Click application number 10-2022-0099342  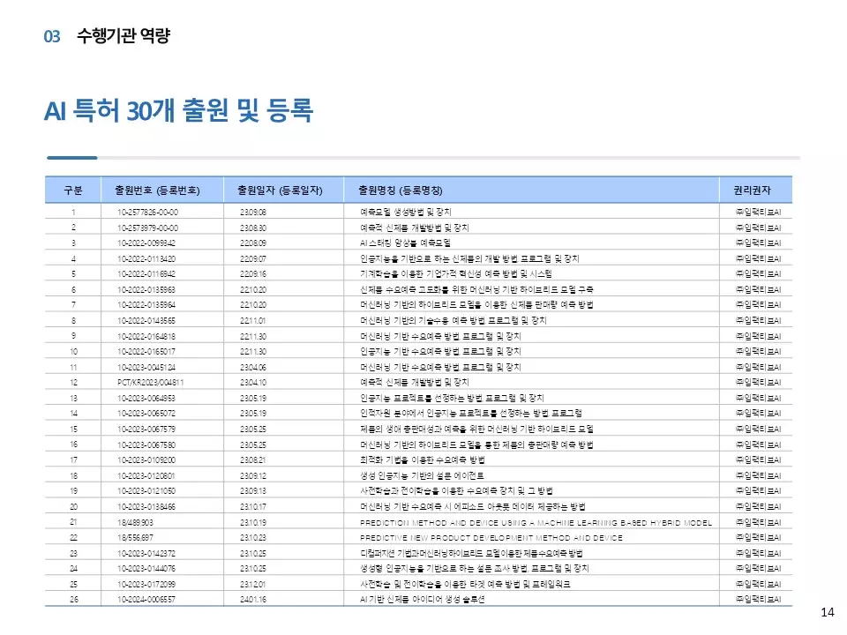click(146, 243)
